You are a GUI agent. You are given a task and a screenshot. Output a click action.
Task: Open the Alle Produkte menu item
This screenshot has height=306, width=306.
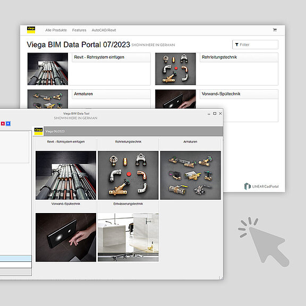pos(56,30)
